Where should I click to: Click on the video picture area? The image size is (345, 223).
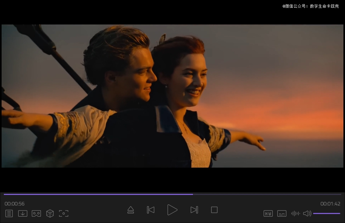pos(172,96)
